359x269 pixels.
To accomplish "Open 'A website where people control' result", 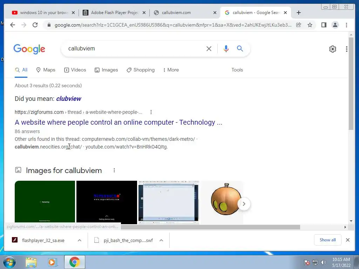I will point(118,122).
